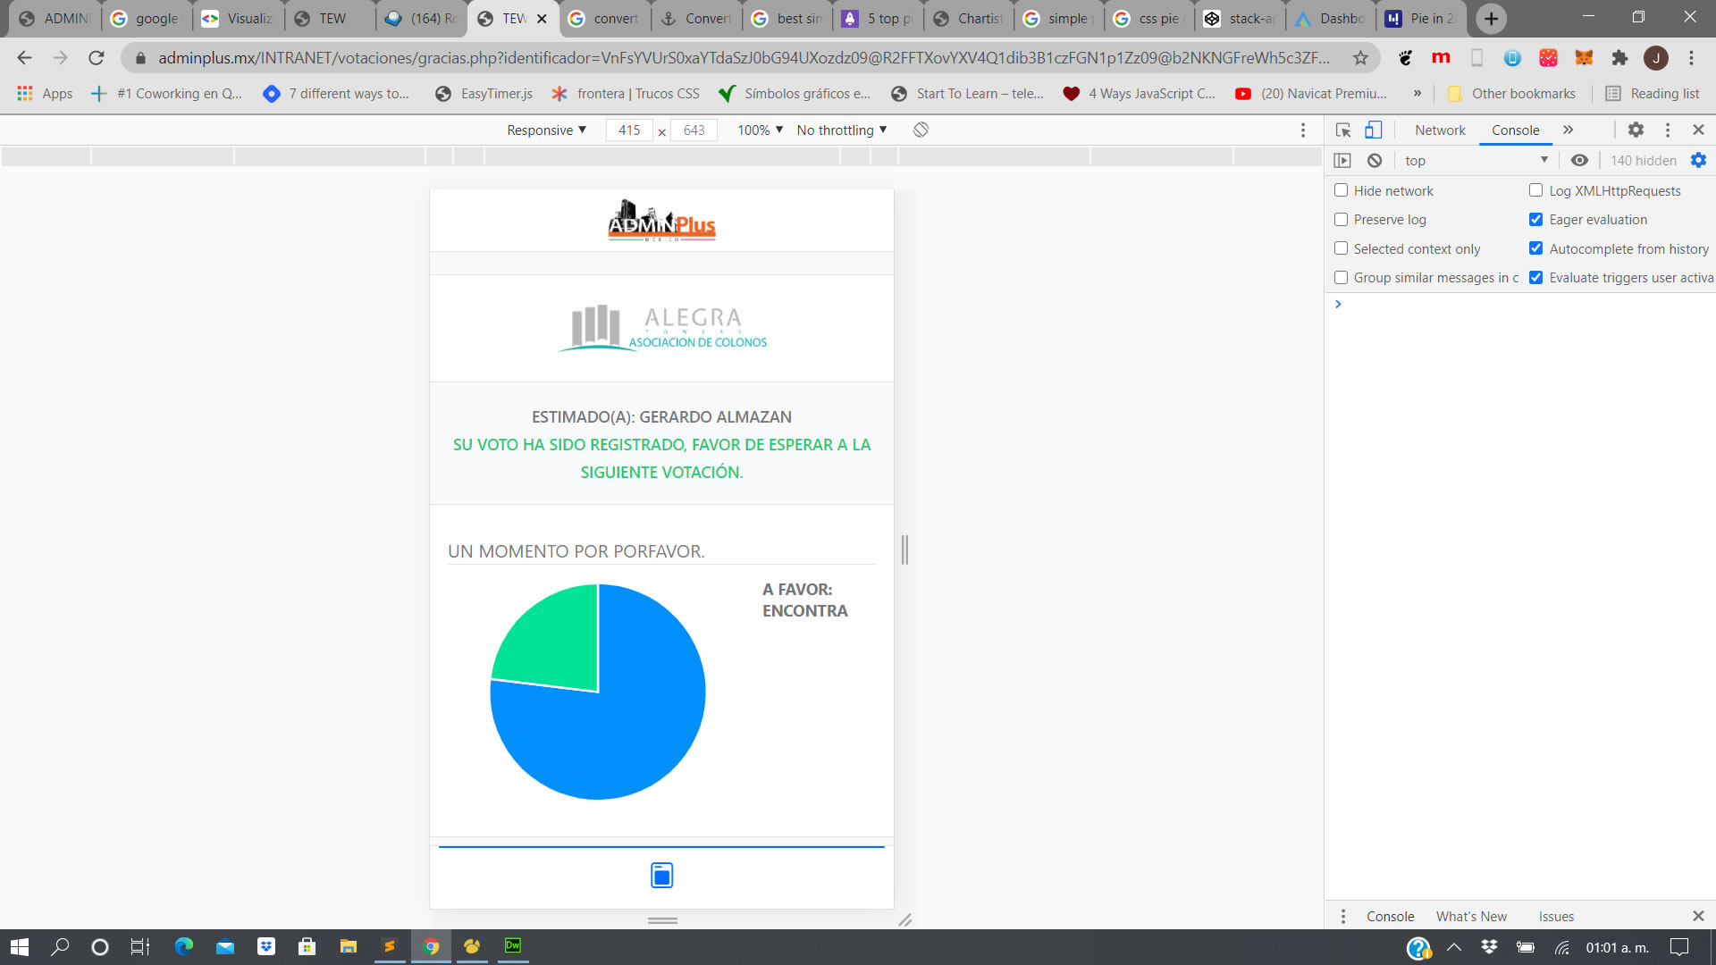Toggle the device toolbar icon in DevTools
The height and width of the screenshot is (965, 1716).
click(x=1373, y=130)
